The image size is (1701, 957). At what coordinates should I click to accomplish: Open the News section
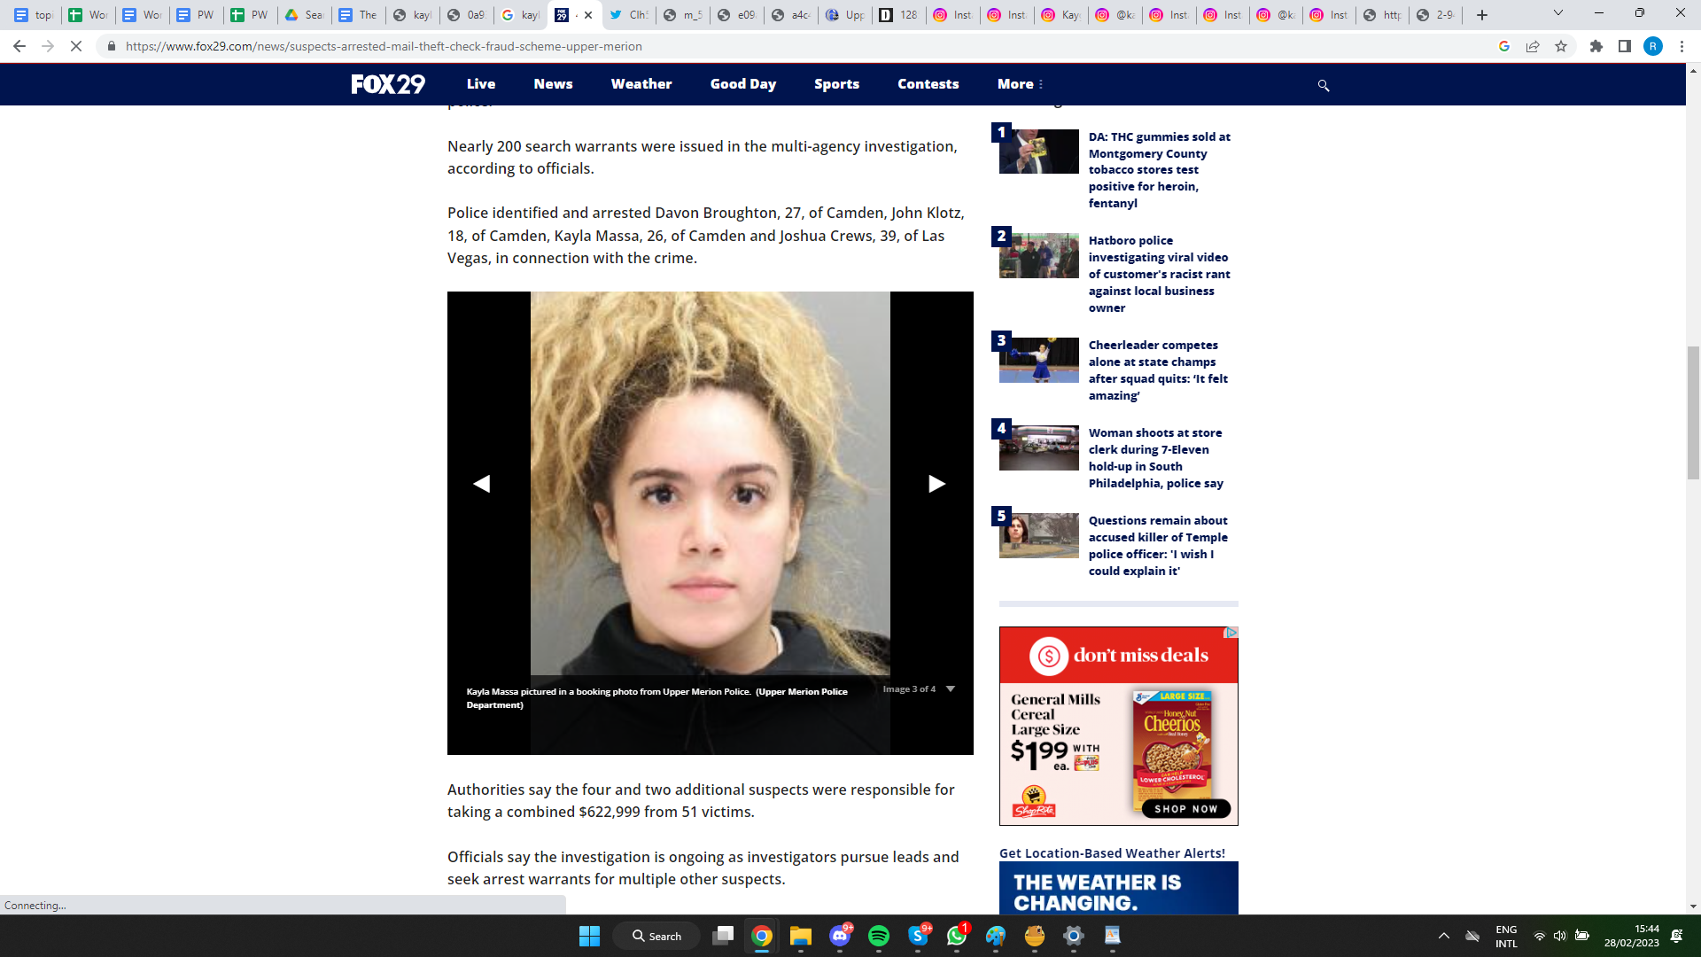(x=554, y=84)
